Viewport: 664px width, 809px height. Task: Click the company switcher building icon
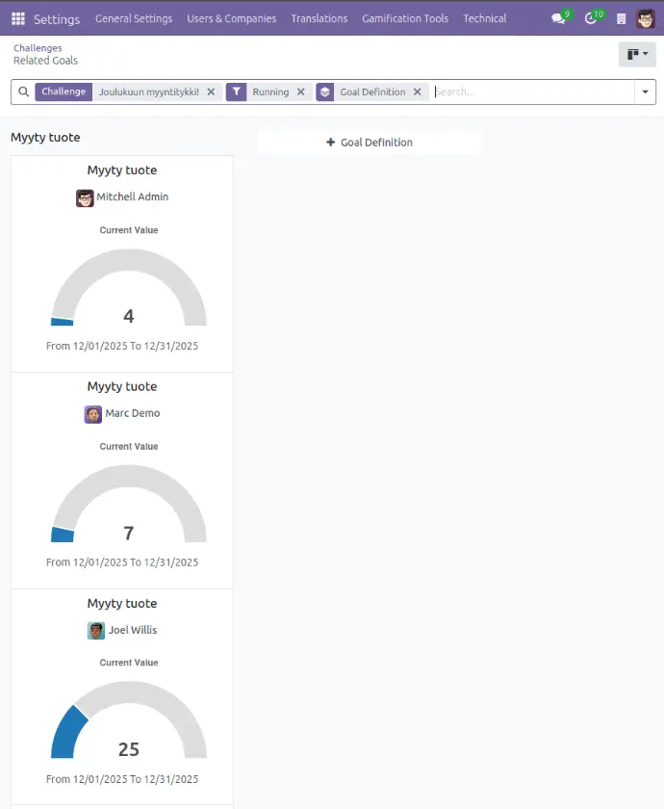(621, 18)
